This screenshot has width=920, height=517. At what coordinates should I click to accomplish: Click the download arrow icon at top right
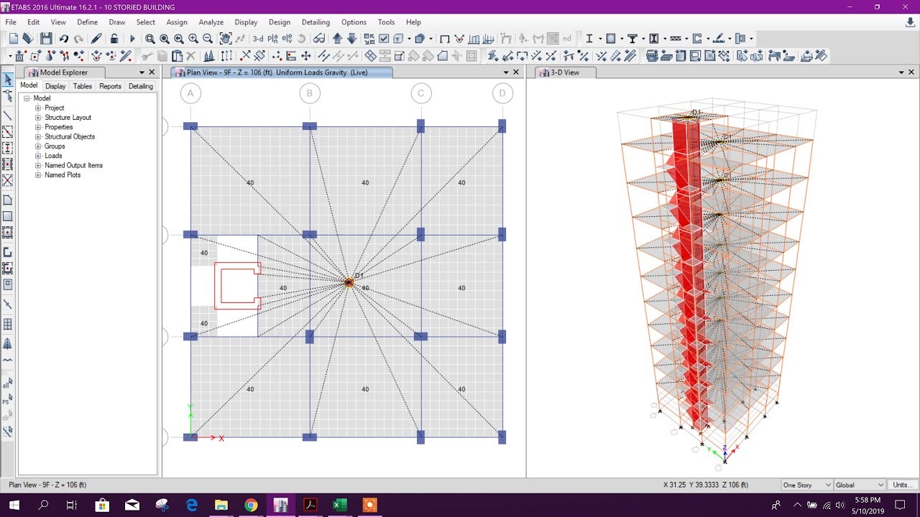[911, 22]
